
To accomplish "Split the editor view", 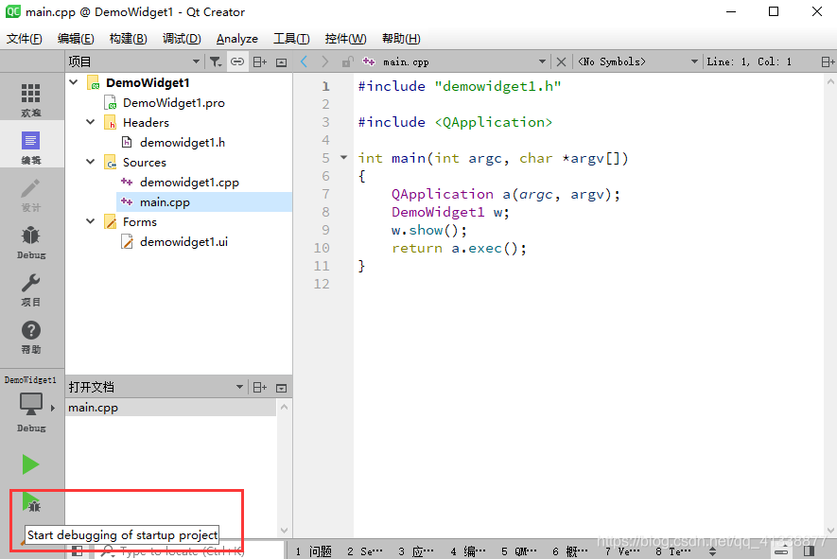I will (828, 61).
